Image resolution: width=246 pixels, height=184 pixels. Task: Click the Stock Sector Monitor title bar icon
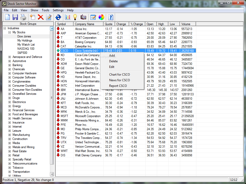click(4, 4)
